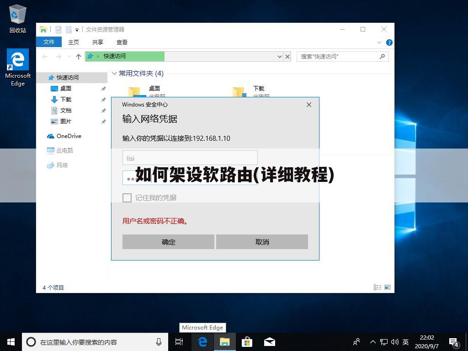The height and width of the screenshot is (351, 468).
Task: Check 记住我的凭据 in the credentials dialog
Action: click(127, 197)
